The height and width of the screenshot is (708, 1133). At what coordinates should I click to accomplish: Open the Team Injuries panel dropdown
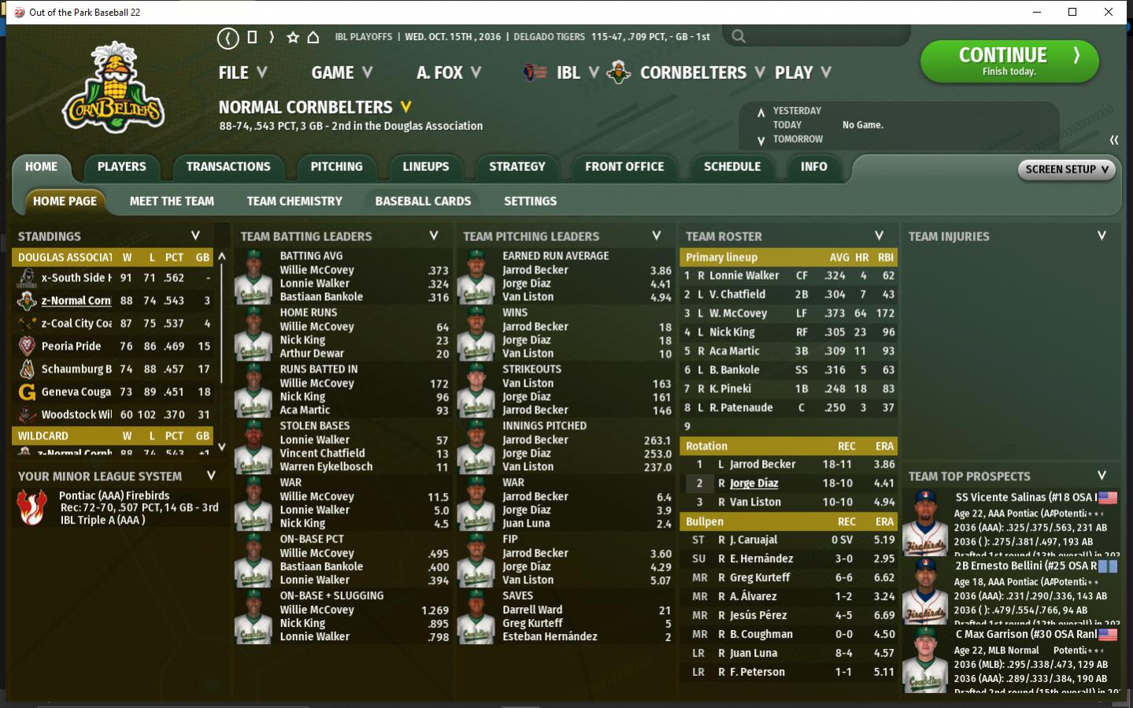(x=1102, y=235)
